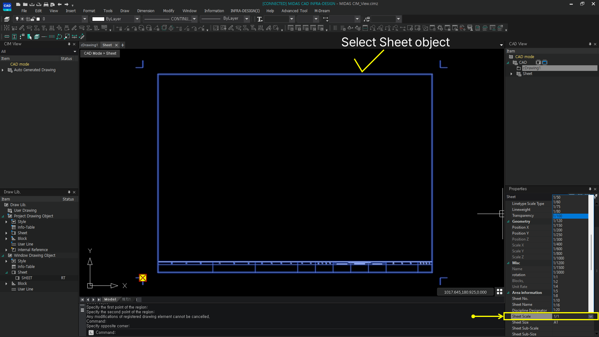
Task: Open the CONTINU... linetype dropdown
Action: pos(194,19)
